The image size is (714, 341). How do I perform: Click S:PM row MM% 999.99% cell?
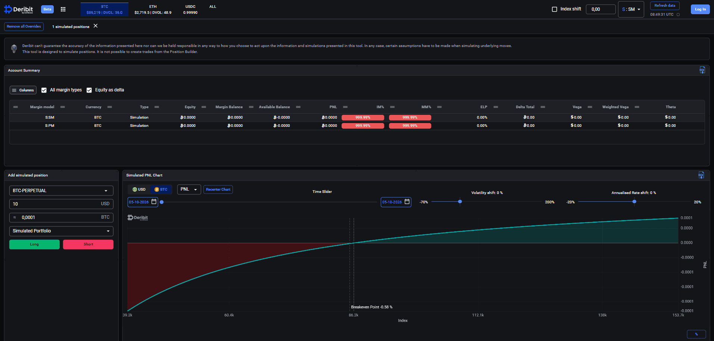point(410,126)
